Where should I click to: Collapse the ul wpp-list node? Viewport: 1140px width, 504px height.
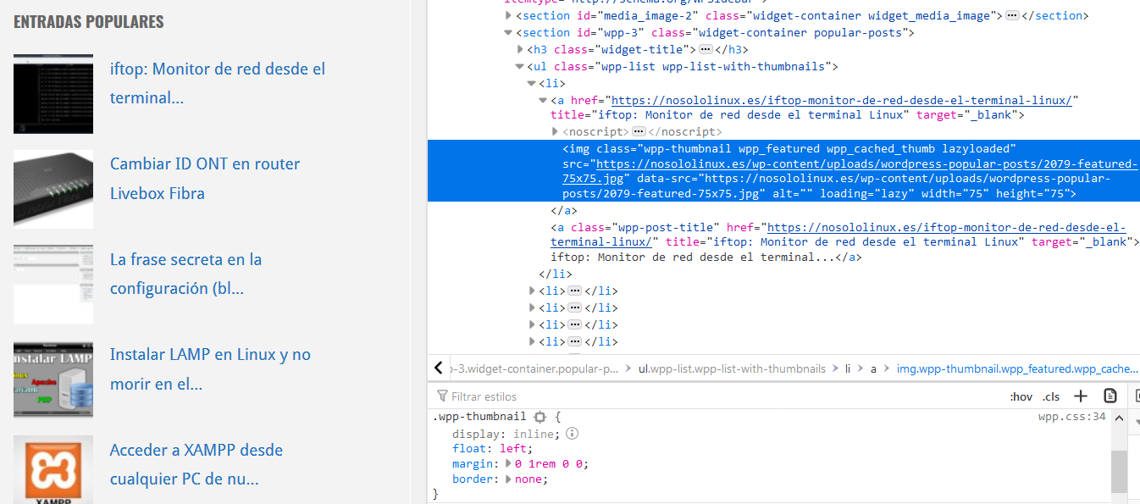pyautogui.click(x=520, y=67)
